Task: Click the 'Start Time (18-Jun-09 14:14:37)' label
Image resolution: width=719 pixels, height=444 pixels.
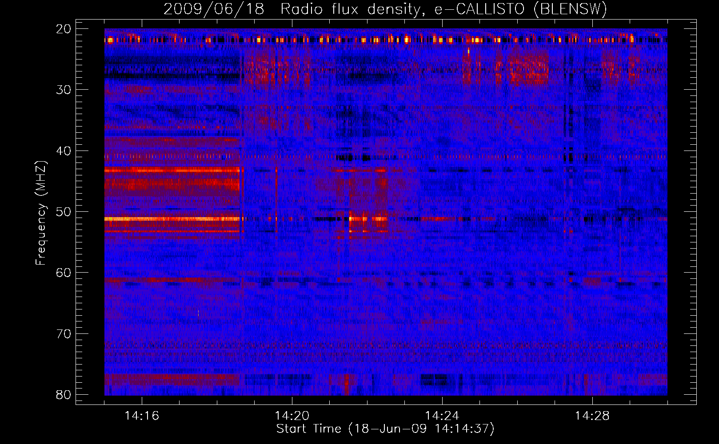Action: [x=385, y=429]
